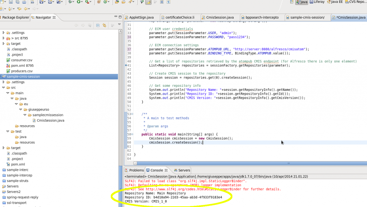Image resolution: width=367 pixels, height=207 pixels.
Task: Open the Liferay perspective icon
Action: pos(316,2)
